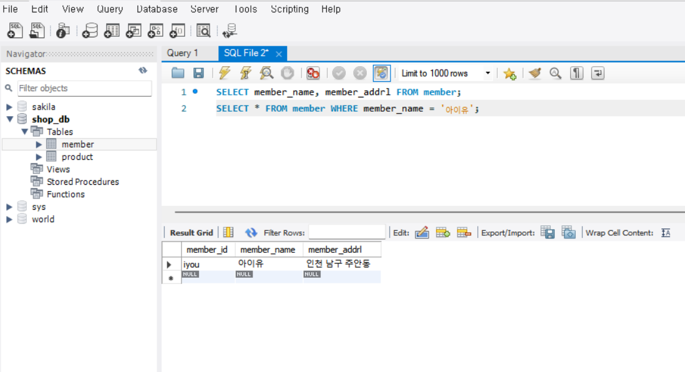Import records from external file
The height and width of the screenshot is (372, 685).
point(568,233)
